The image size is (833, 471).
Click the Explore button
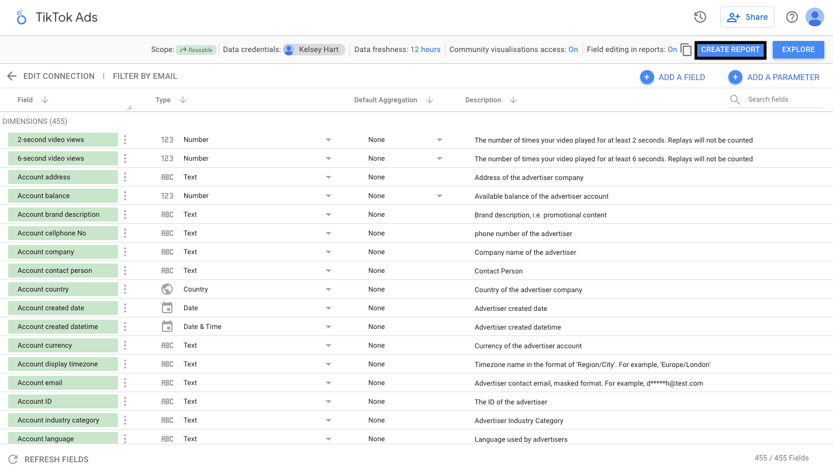point(798,50)
